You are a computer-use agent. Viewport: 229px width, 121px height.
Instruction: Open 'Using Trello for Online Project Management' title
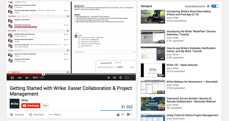[192, 115]
